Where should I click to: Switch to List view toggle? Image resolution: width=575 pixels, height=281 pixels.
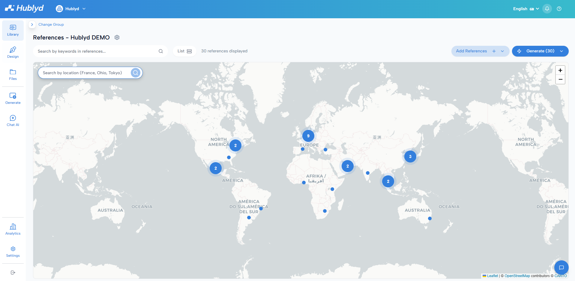(184, 51)
